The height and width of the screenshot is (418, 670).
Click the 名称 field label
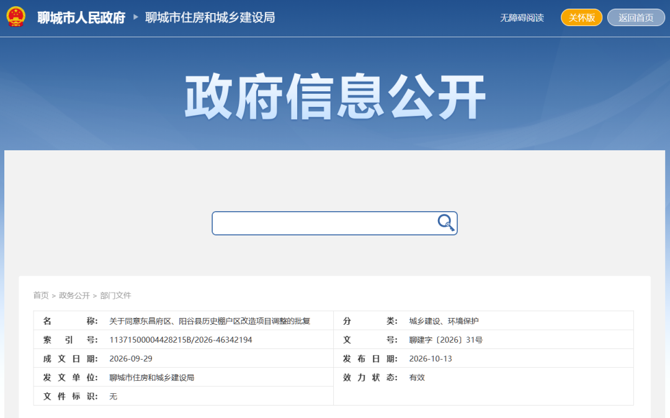coord(71,321)
